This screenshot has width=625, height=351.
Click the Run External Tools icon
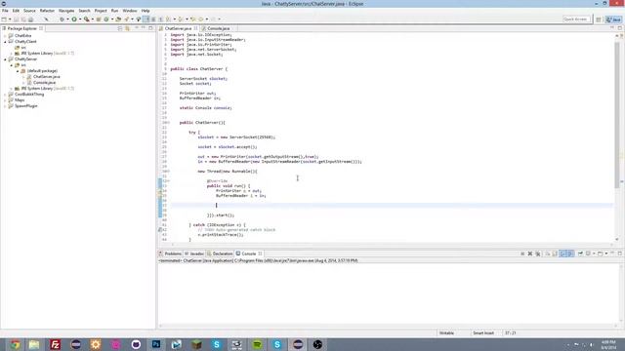pyautogui.click(x=86, y=19)
